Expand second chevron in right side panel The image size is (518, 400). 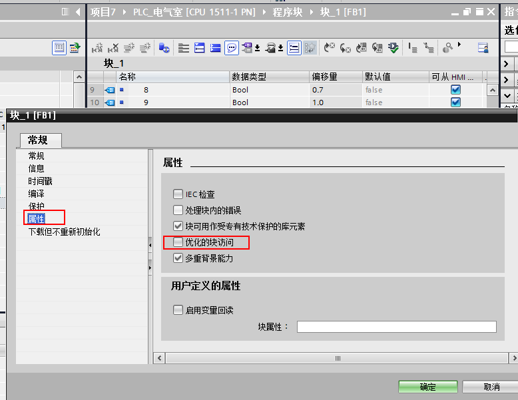(506, 80)
